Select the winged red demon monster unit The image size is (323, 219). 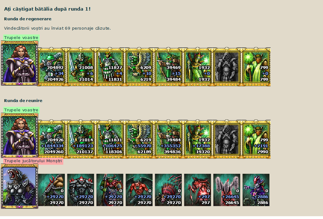tap(139, 190)
